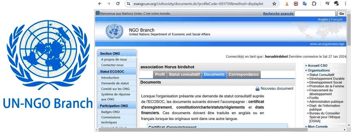This screenshot has height=132, width=351.
Task: Open the Financement du développement link
Action: click(x=321, y=92)
